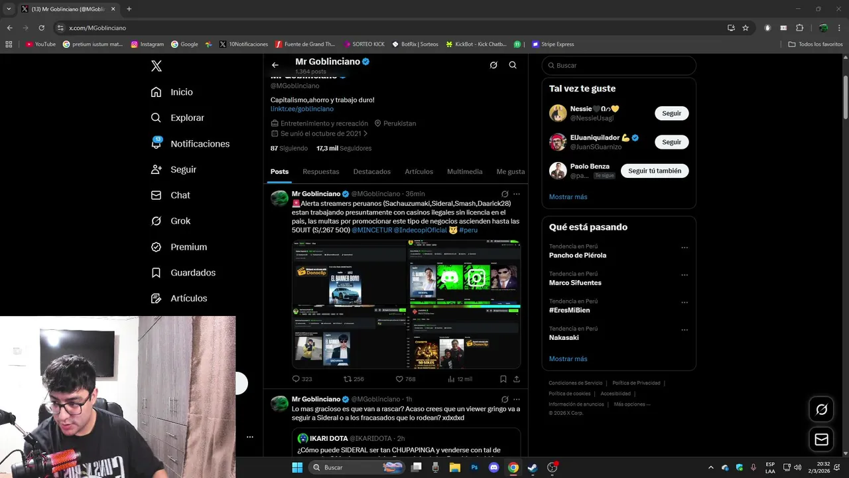The height and width of the screenshot is (478, 849).
Task: Open Explorar in sidebar
Action: (177, 118)
